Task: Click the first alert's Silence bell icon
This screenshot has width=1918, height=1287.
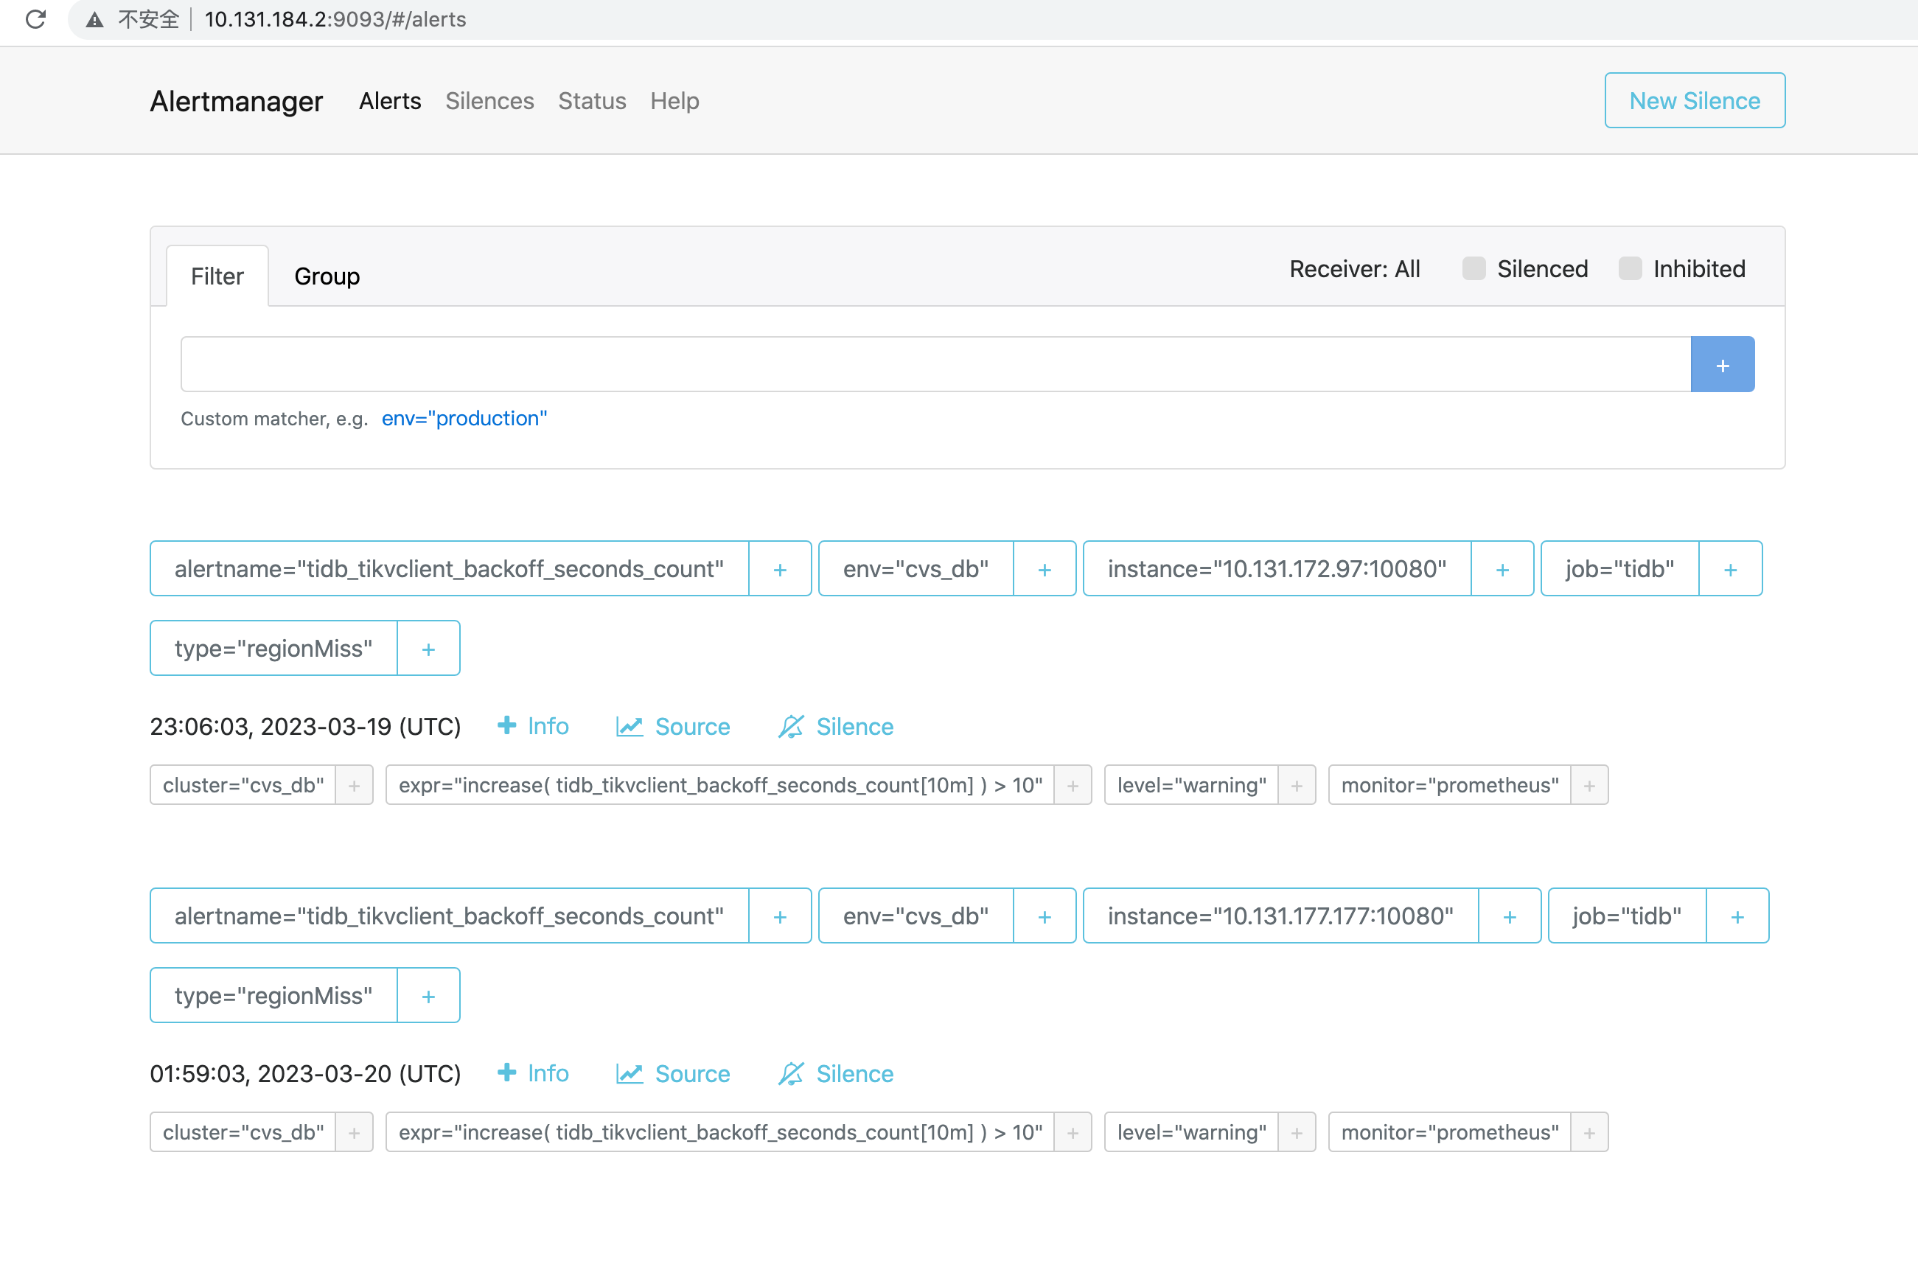Action: click(x=791, y=726)
